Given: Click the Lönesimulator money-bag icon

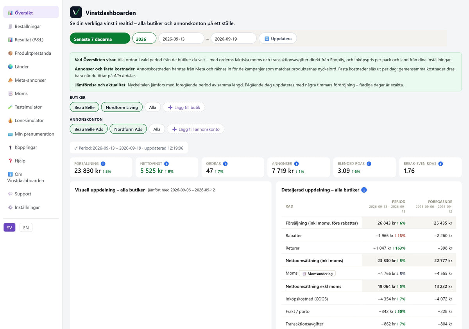Looking at the screenshot, I should coord(10,120).
